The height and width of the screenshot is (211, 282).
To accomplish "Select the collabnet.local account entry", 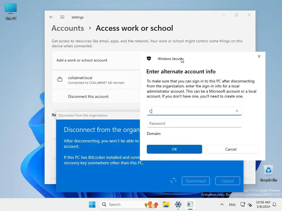I will point(96,80).
